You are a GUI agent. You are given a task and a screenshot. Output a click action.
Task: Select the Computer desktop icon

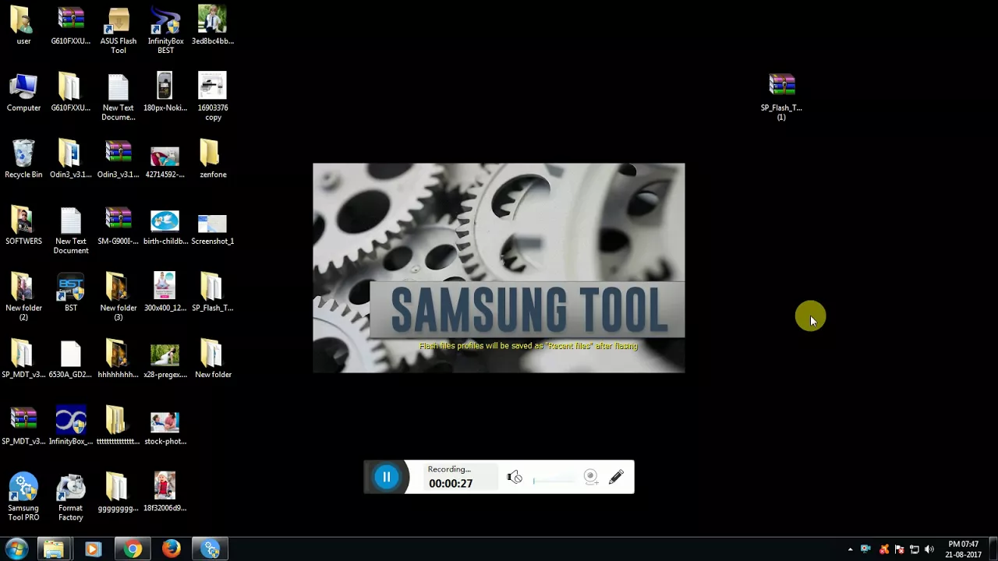pos(23,93)
